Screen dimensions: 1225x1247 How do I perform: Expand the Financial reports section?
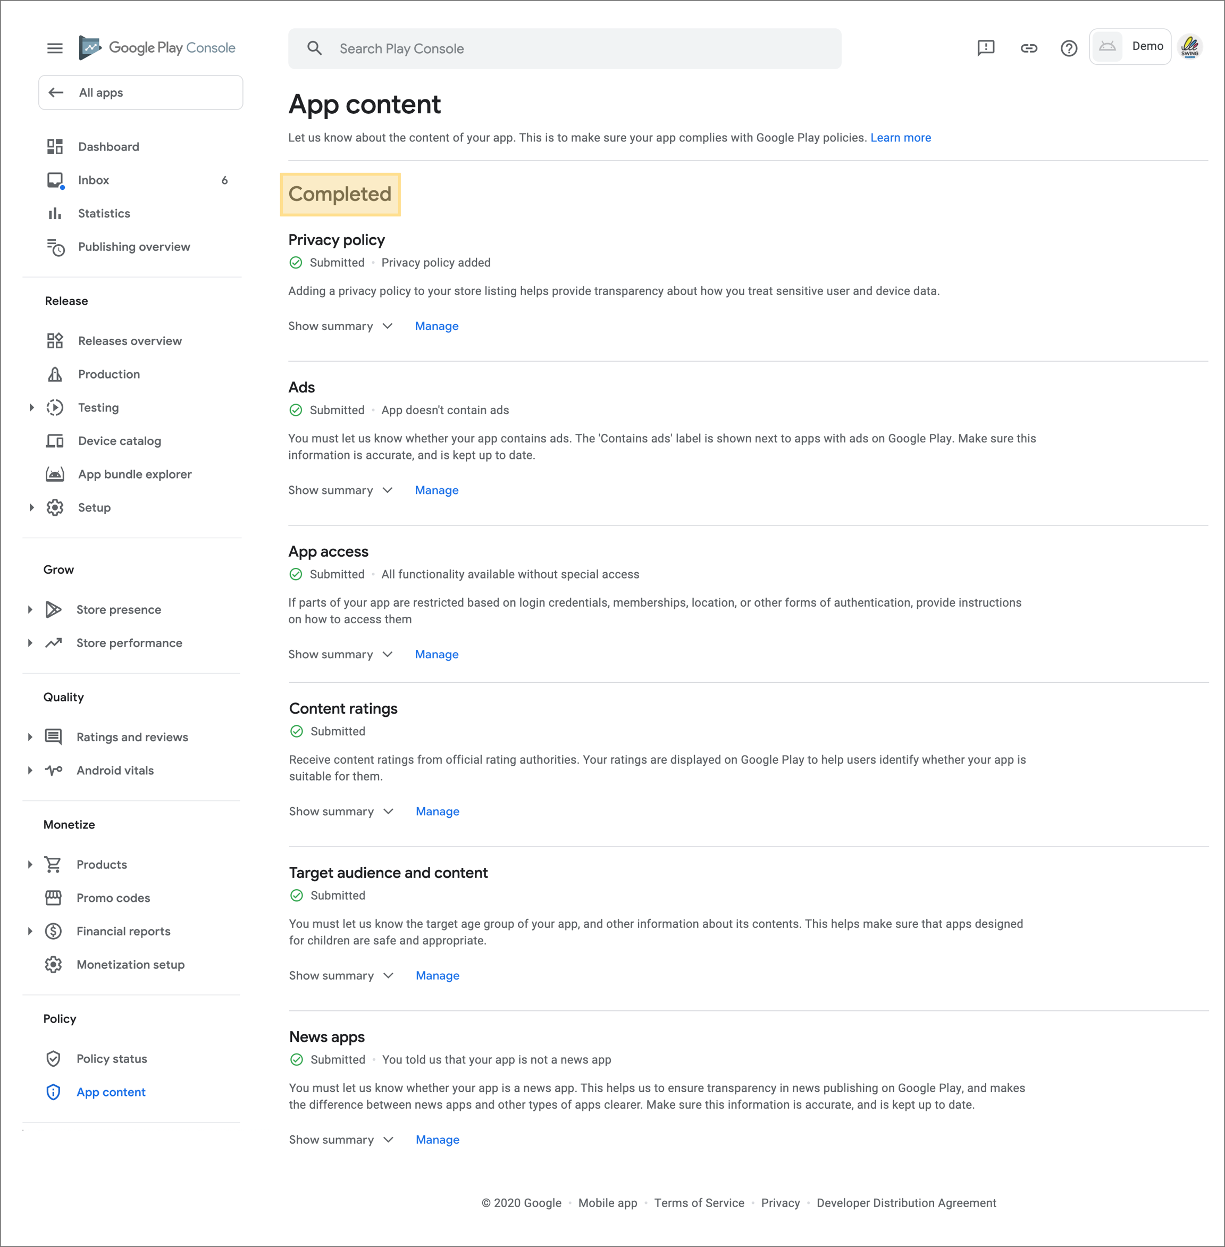tap(30, 932)
